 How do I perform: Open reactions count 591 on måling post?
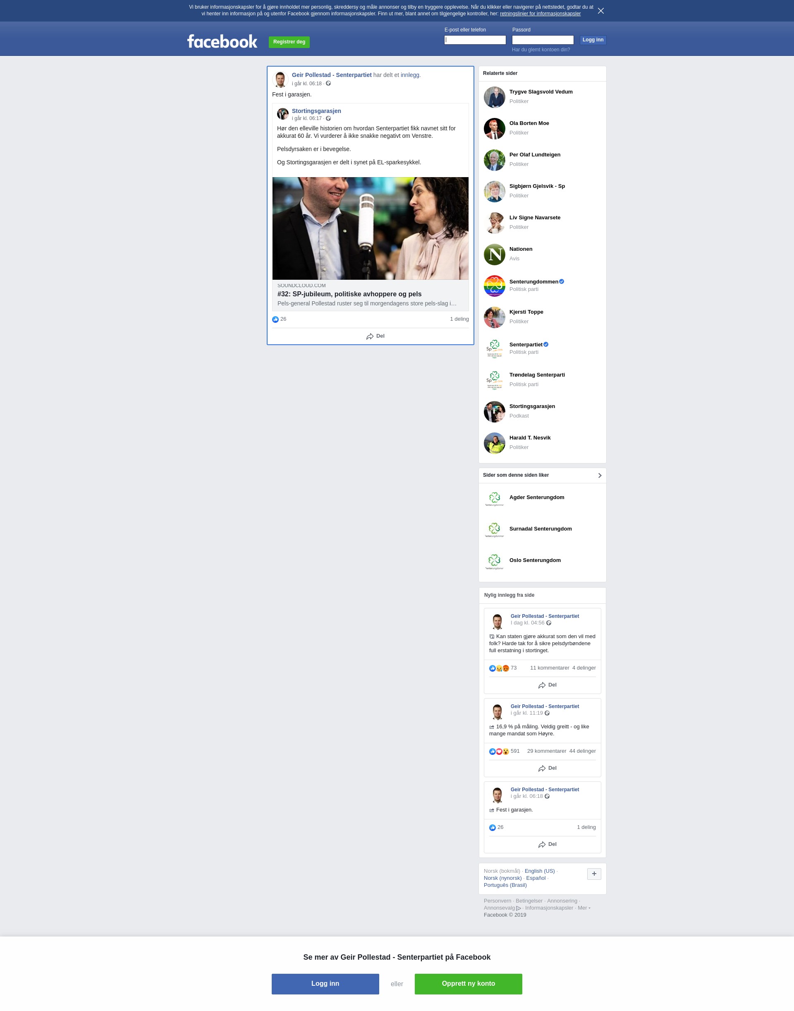[x=515, y=752]
